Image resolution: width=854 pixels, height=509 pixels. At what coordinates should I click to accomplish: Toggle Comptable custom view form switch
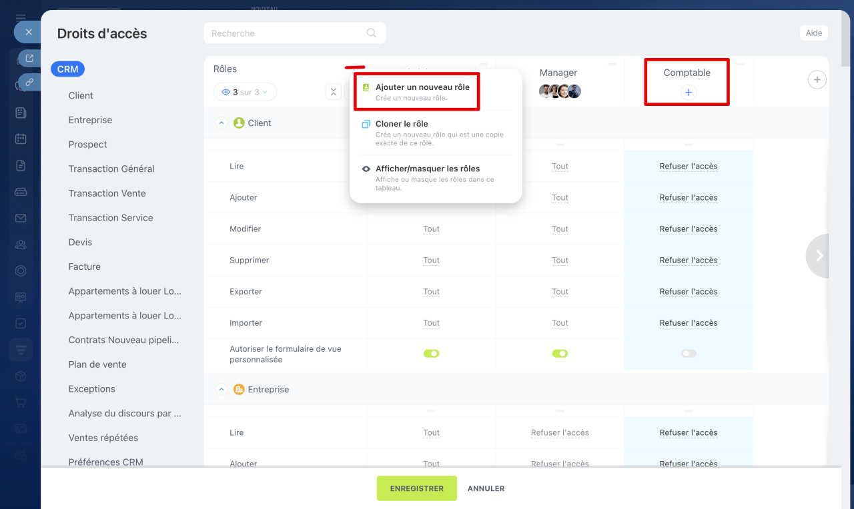(689, 354)
